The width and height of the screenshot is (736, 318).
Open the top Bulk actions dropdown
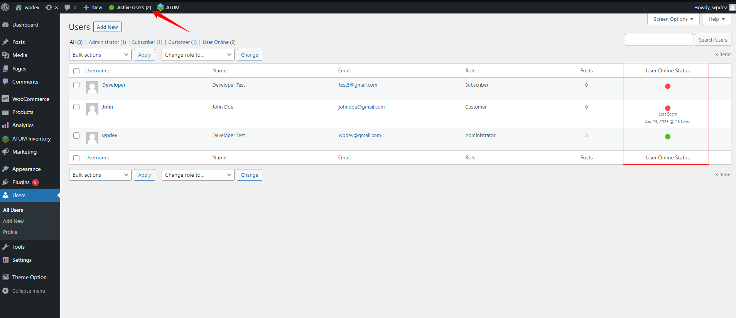coord(100,55)
